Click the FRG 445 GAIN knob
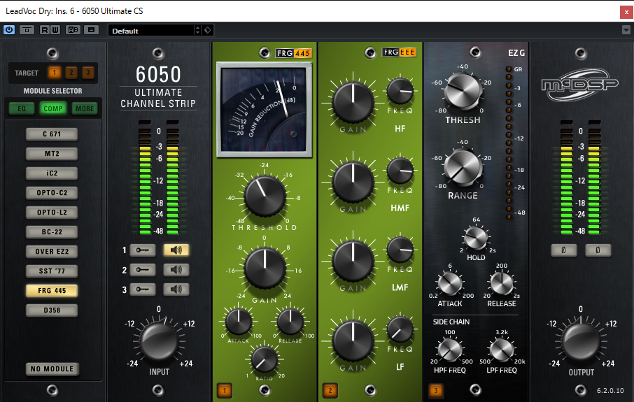The height and width of the screenshot is (402, 634). pyautogui.click(x=265, y=268)
